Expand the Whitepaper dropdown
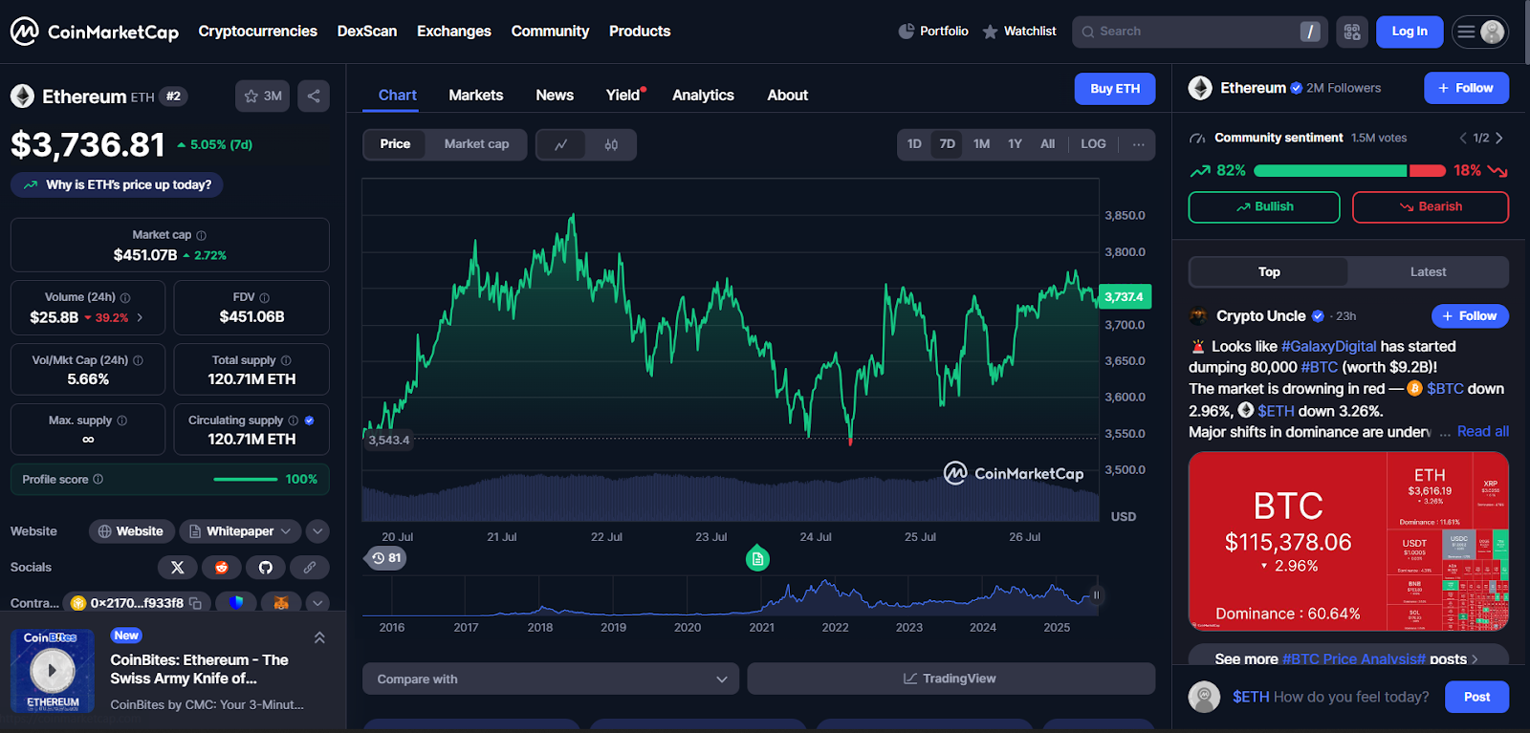The image size is (1530, 733). 240,531
